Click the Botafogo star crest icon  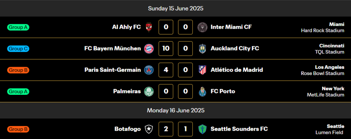pos(149,129)
